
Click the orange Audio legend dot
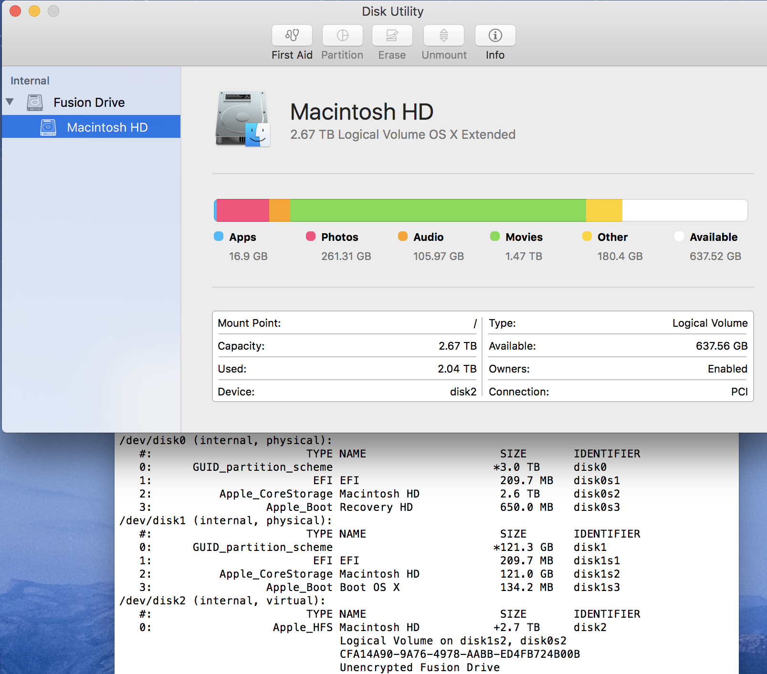403,236
